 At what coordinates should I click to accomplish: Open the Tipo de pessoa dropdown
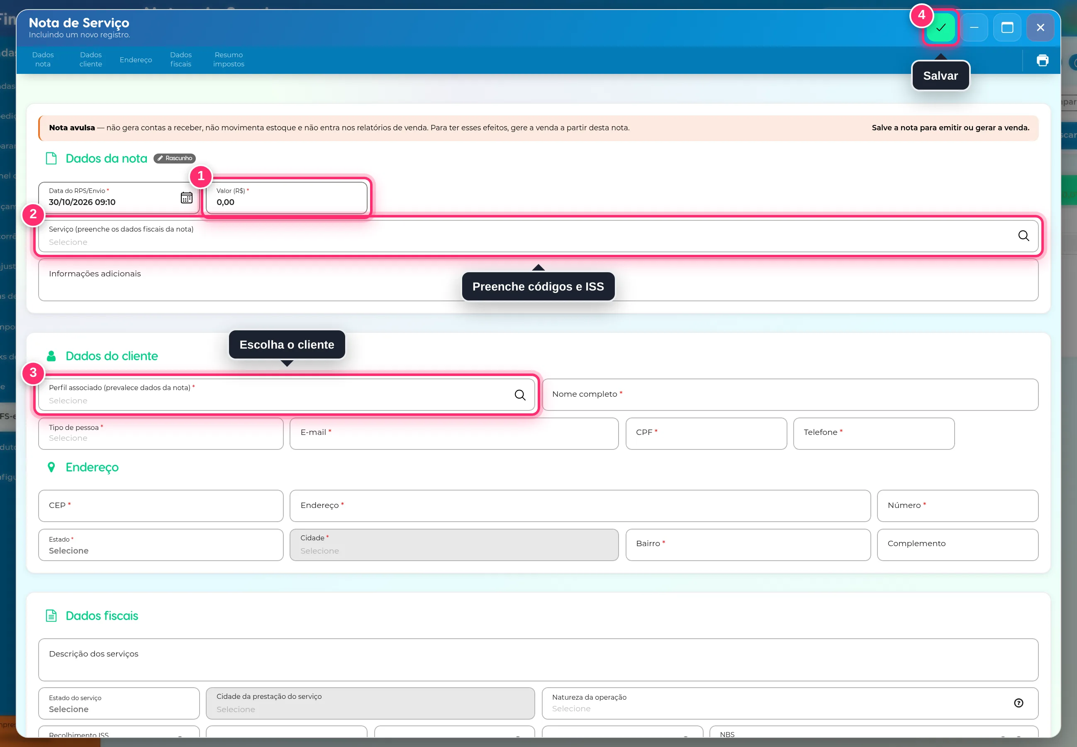click(161, 434)
